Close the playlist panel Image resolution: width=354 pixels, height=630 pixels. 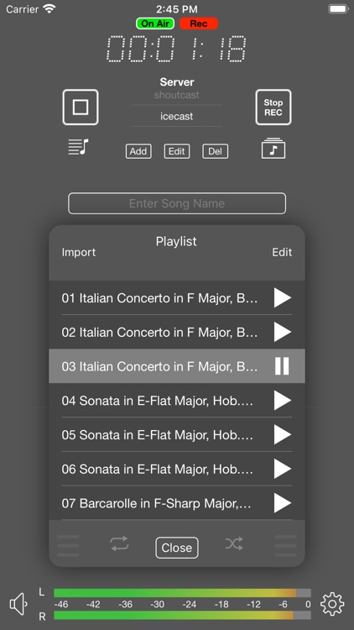177,548
